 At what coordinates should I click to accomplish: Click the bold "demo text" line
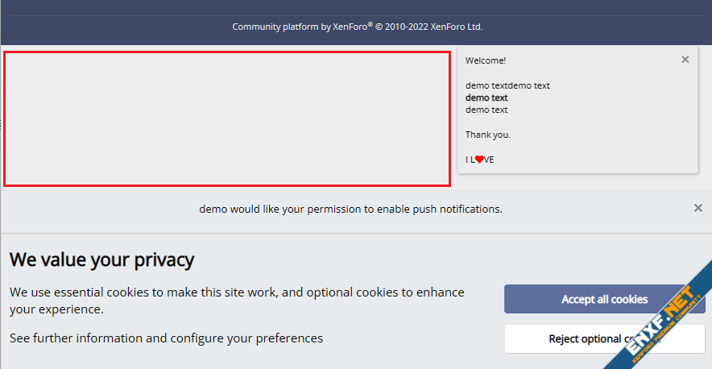(486, 97)
